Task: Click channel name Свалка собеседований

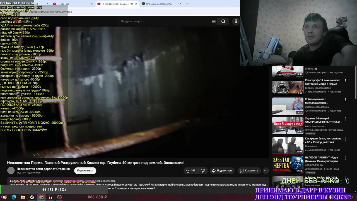Action: [317, 107]
